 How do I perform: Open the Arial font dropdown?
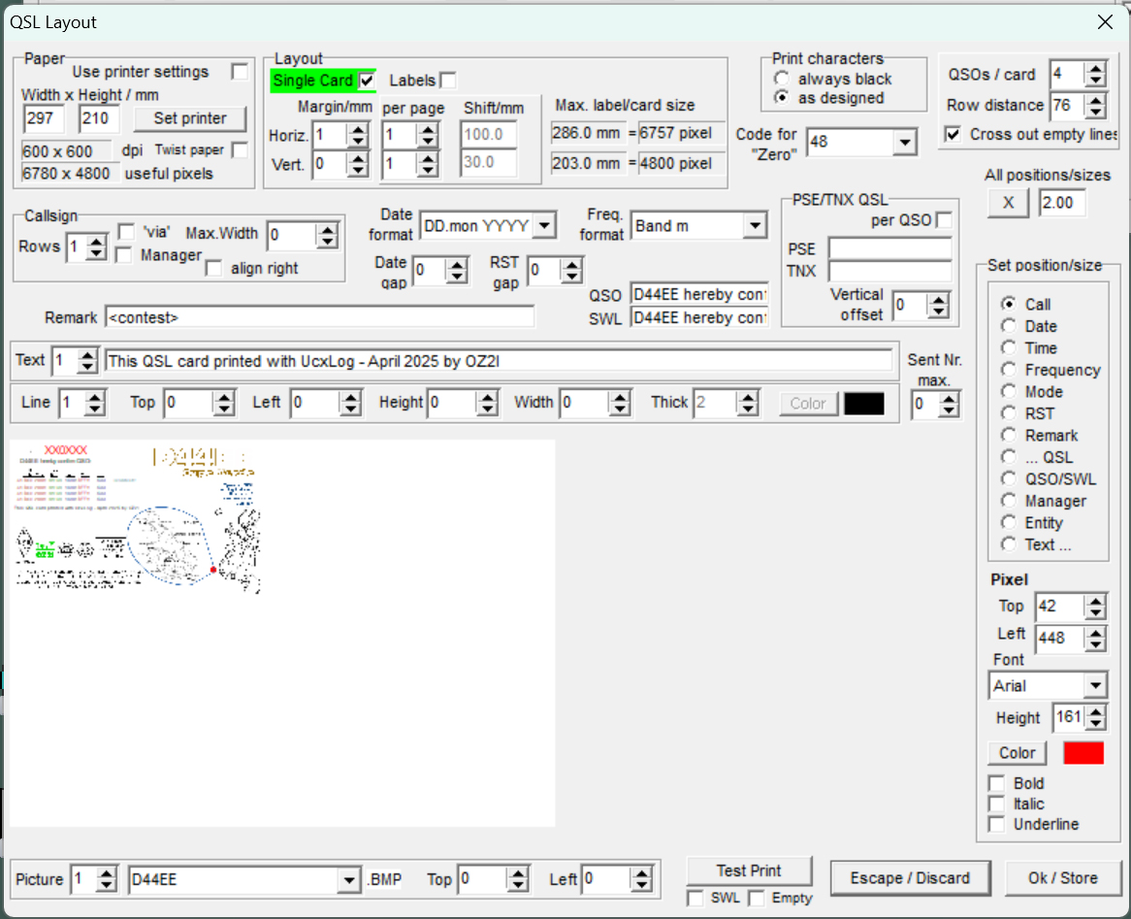point(1095,686)
